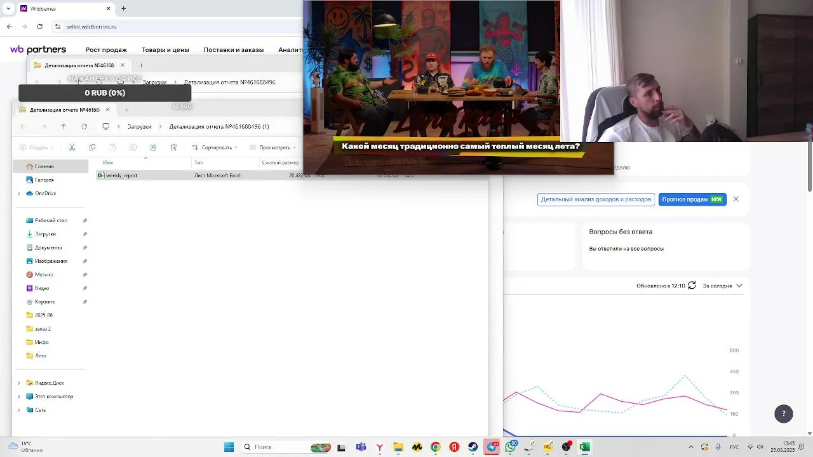Refresh the front Explorer folder view

click(x=84, y=126)
